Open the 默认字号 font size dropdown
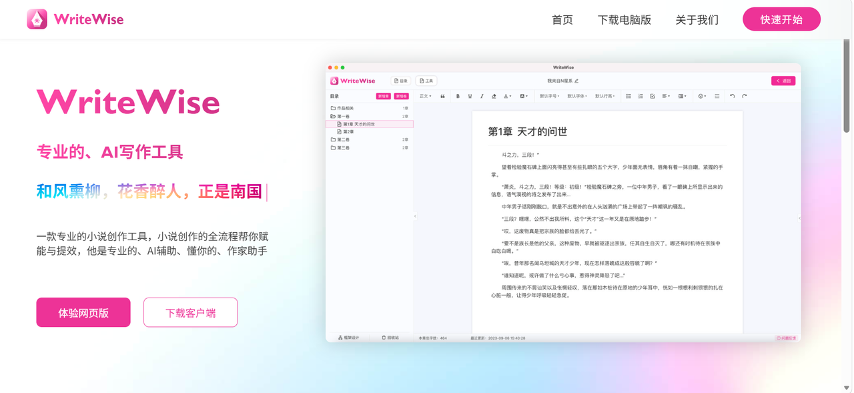Image resolution: width=854 pixels, height=393 pixels. click(549, 97)
